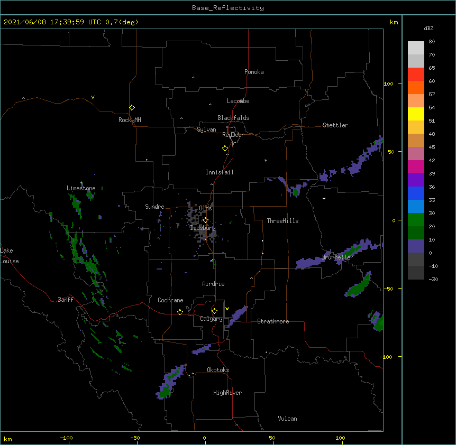
Task: Click the km label in the bottom-left corner
Action: (x=8, y=439)
